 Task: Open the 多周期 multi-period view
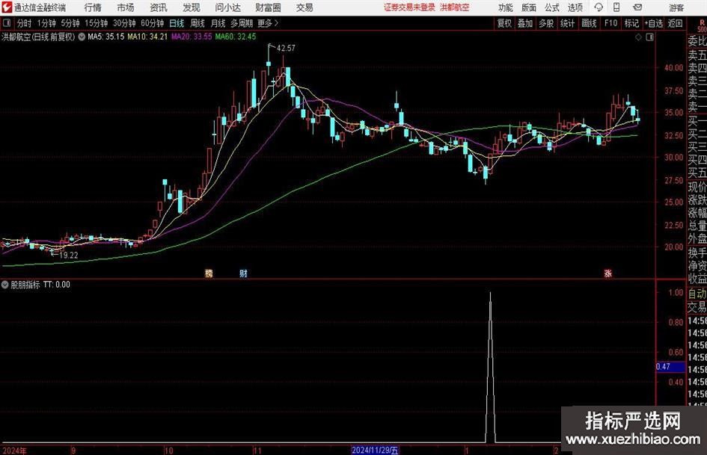[x=241, y=23]
